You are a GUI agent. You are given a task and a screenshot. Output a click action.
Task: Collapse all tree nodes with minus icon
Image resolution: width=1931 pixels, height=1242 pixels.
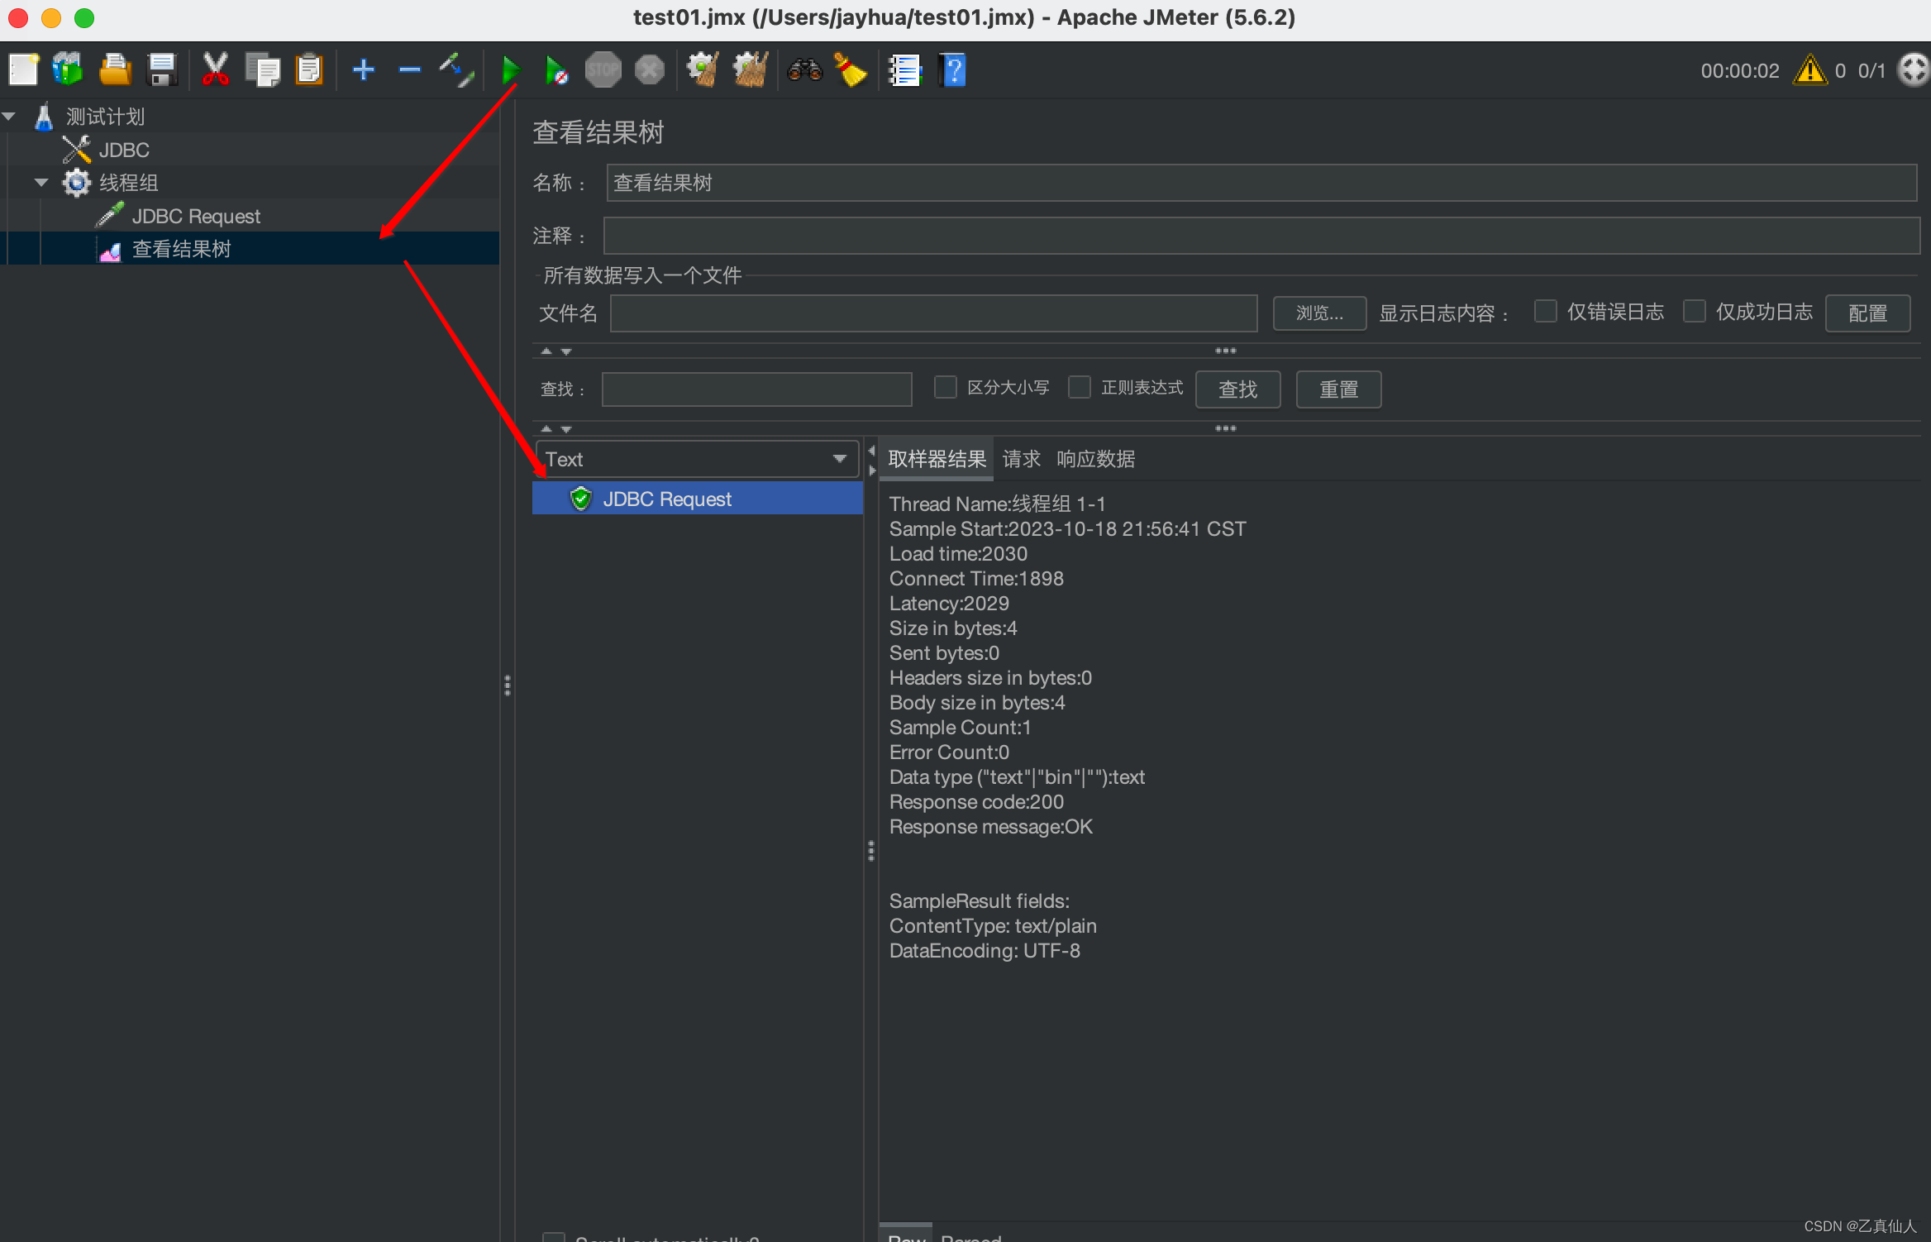(x=409, y=70)
